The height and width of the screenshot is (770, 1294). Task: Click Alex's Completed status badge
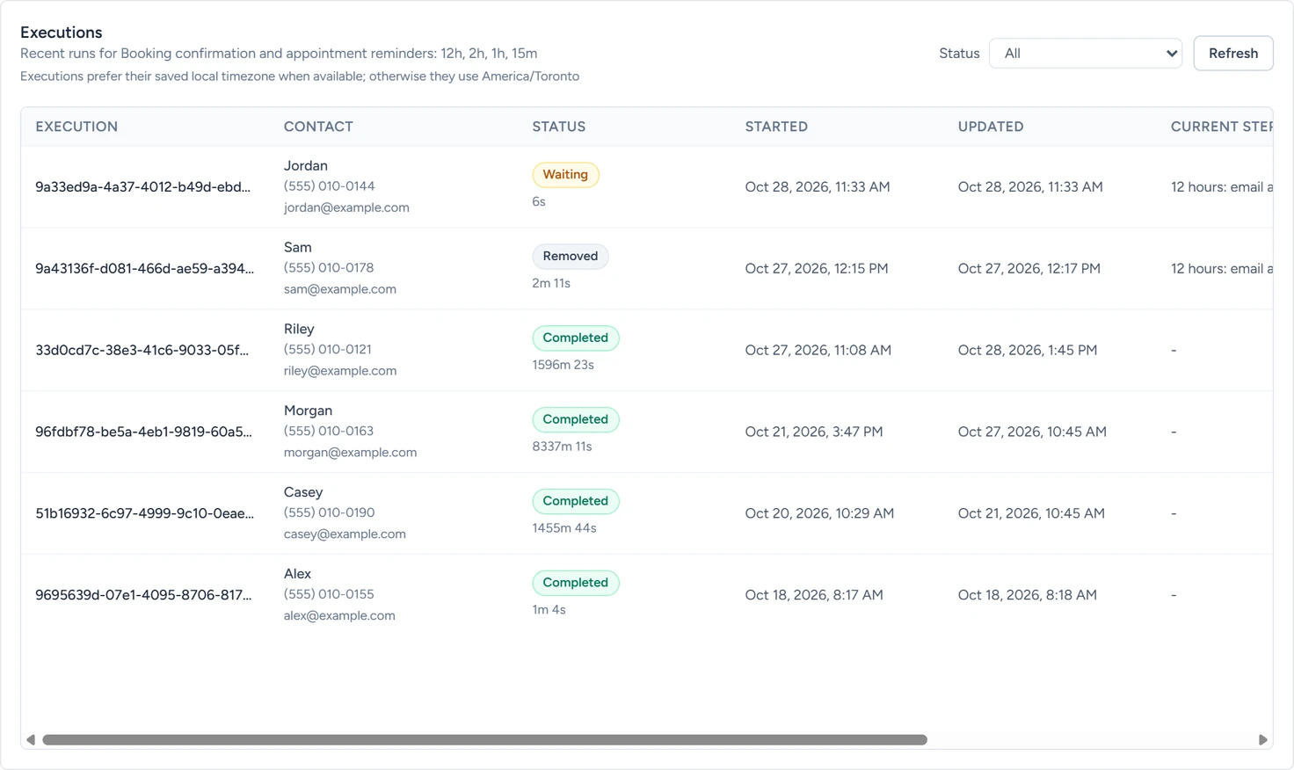[576, 584]
